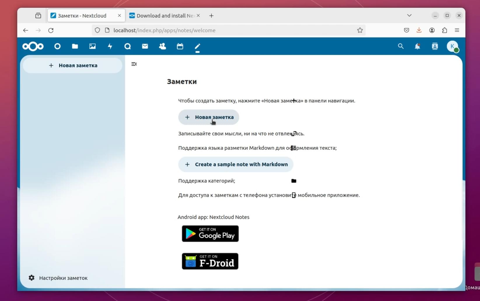Viewport: 480px width, 301px height.
Task: Go forward one page in Firefox toolbar
Action: pos(38,30)
